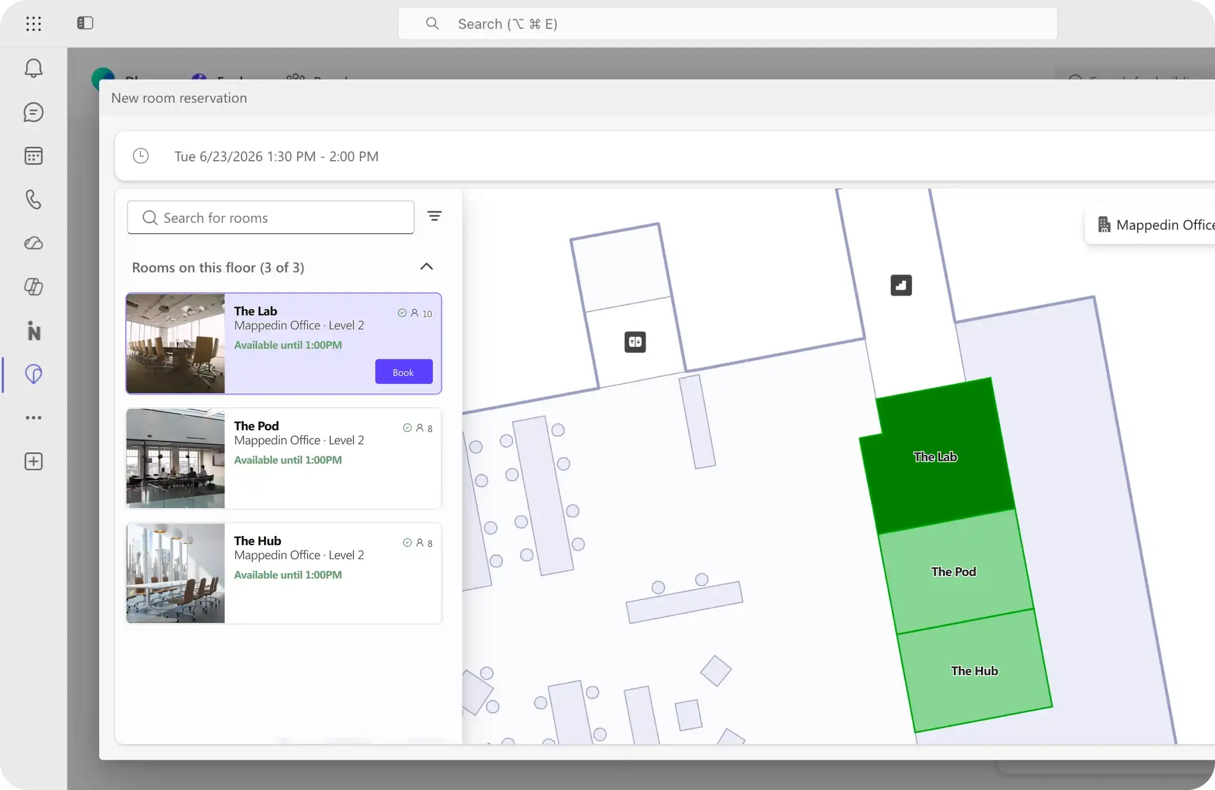This screenshot has height=790, width=1215.
Task: Click The Pod 'Available until 1:00PM' text
Action: (288, 460)
